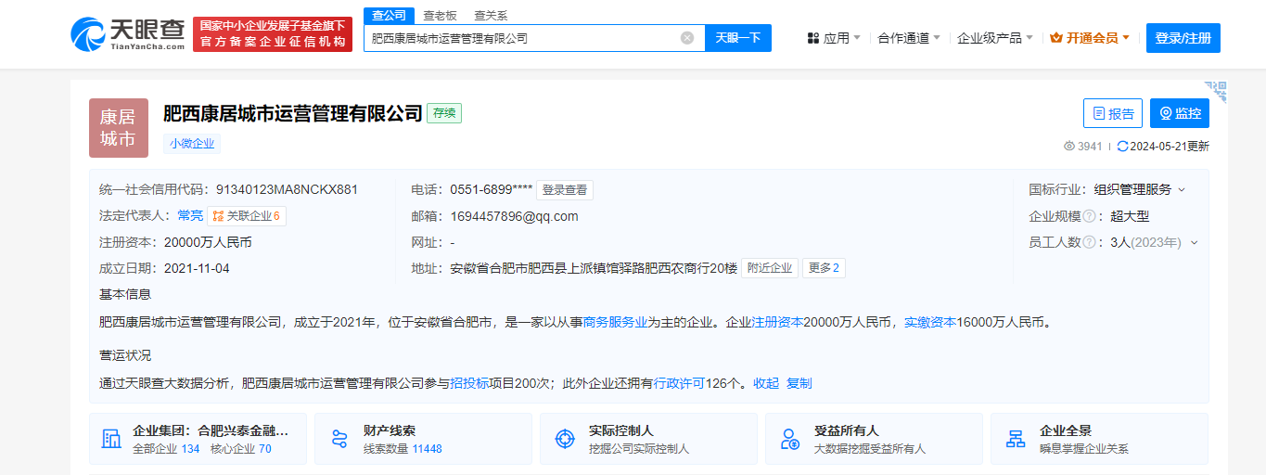Click the 注册资本 link in basic info
The image size is (1266, 475).
tap(777, 323)
